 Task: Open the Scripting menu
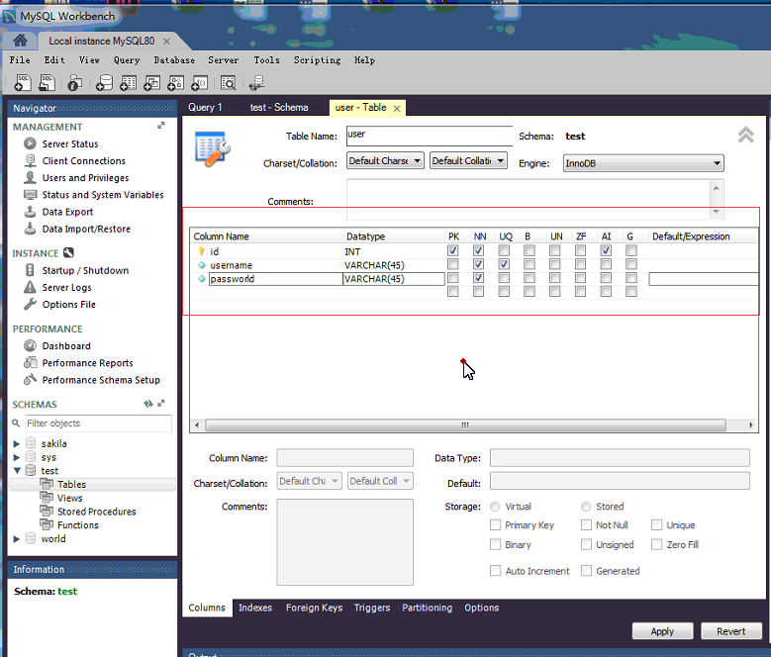coord(317,60)
